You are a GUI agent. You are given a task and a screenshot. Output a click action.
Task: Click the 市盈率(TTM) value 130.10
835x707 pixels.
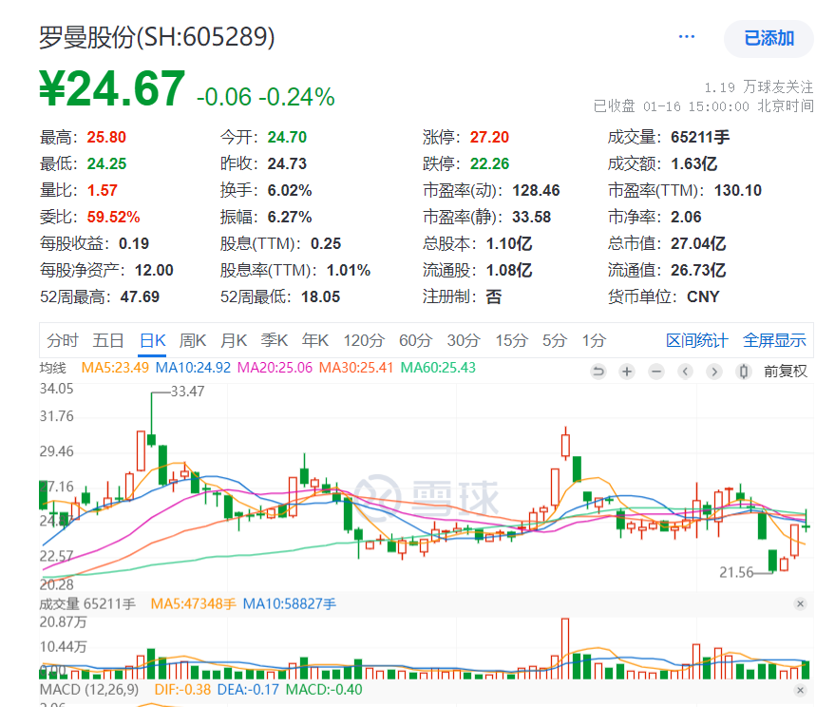pos(737,191)
